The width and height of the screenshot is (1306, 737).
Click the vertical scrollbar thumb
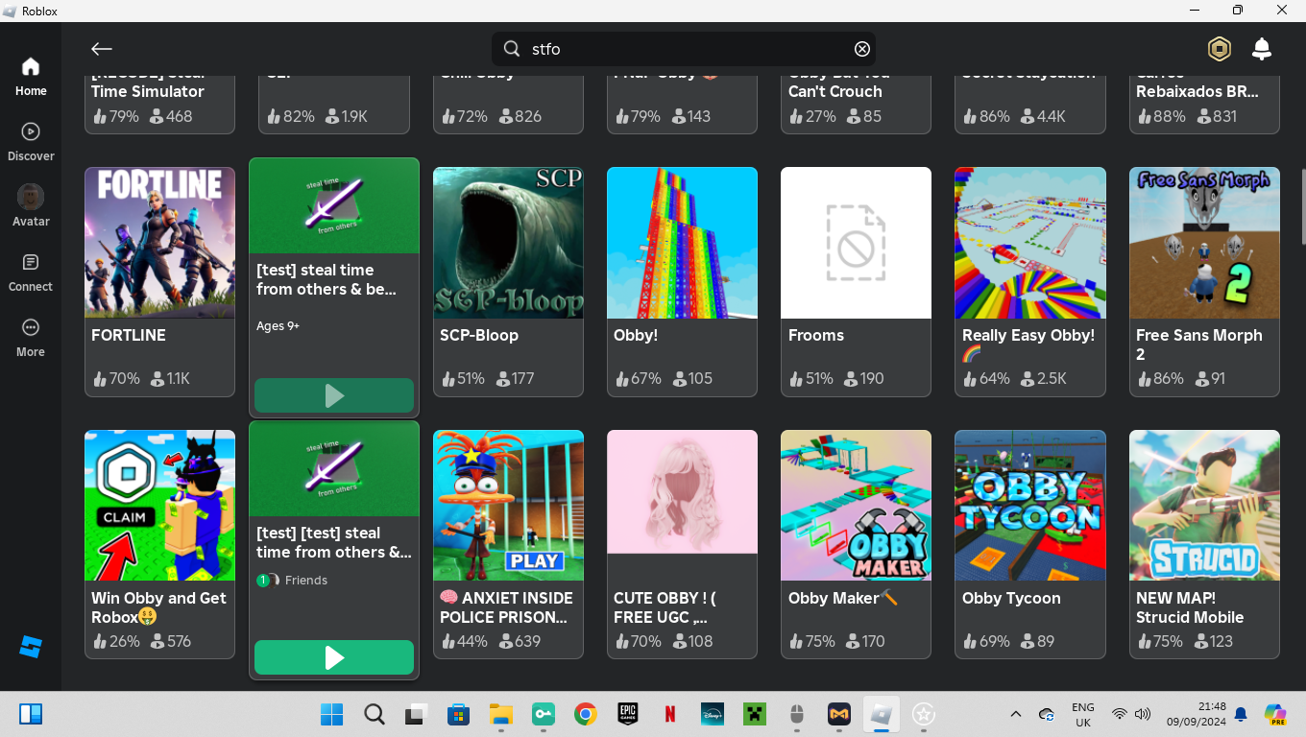tap(1303, 205)
